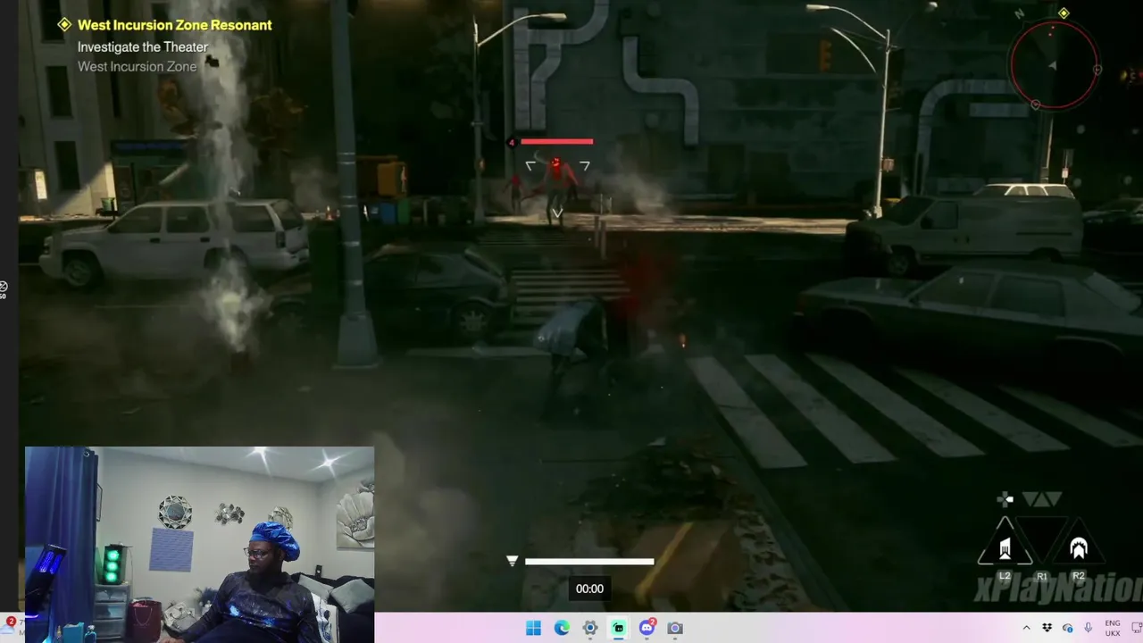This screenshot has height=643, width=1143.
Task: Click the notification badge at taskbar left edge
Action: pos(11,622)
